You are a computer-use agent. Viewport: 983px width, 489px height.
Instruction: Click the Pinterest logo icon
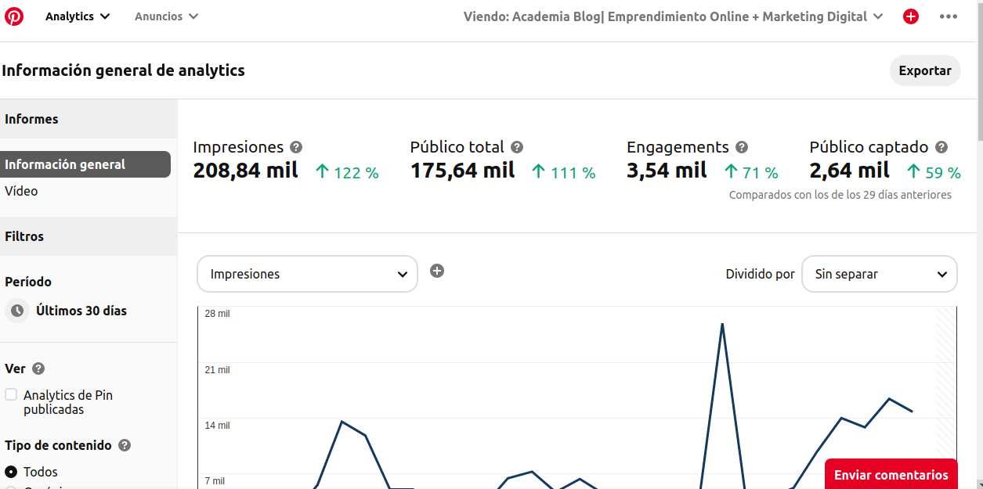(14, 16)
